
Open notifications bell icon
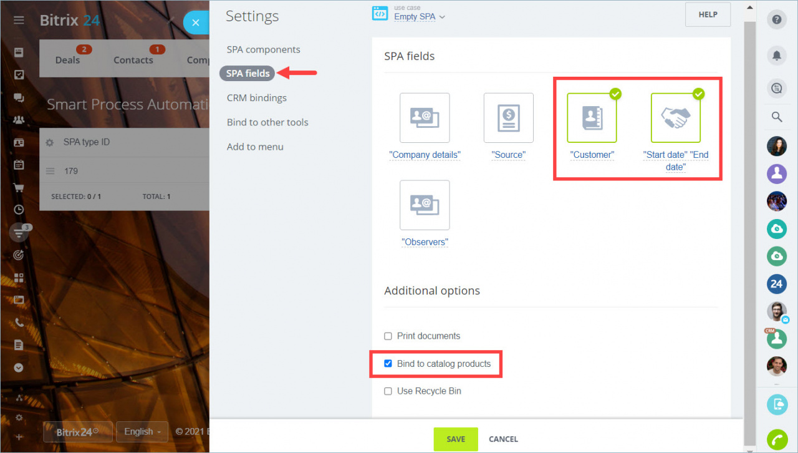click(777, 56)
